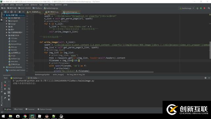Image resolution: width=211 pixels, height=119 pixels.
Task: Open the Run menu
Action: click(x=41, y=5)
